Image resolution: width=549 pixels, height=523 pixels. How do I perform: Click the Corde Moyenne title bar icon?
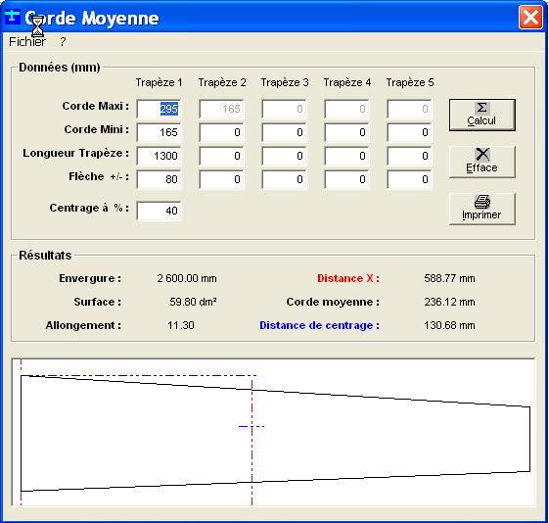click(x=13, y=17)
